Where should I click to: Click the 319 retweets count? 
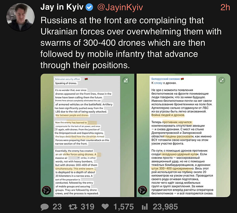point(87,207)
